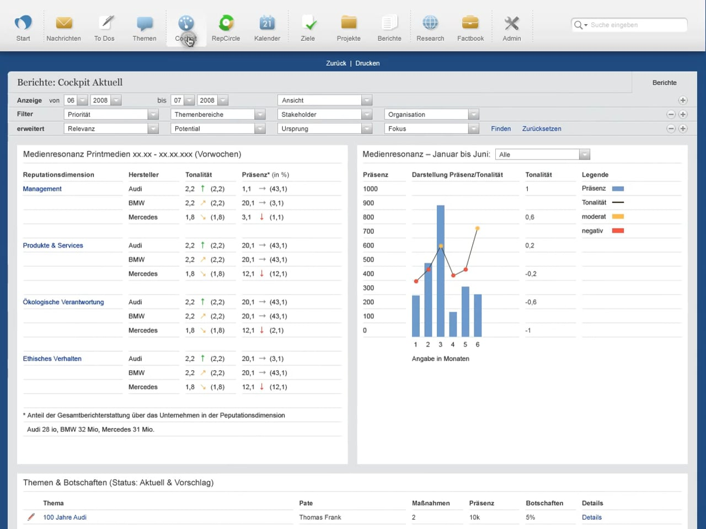
Task: Open the Stakeholder dropdown
Action: [x=367, y=115]
